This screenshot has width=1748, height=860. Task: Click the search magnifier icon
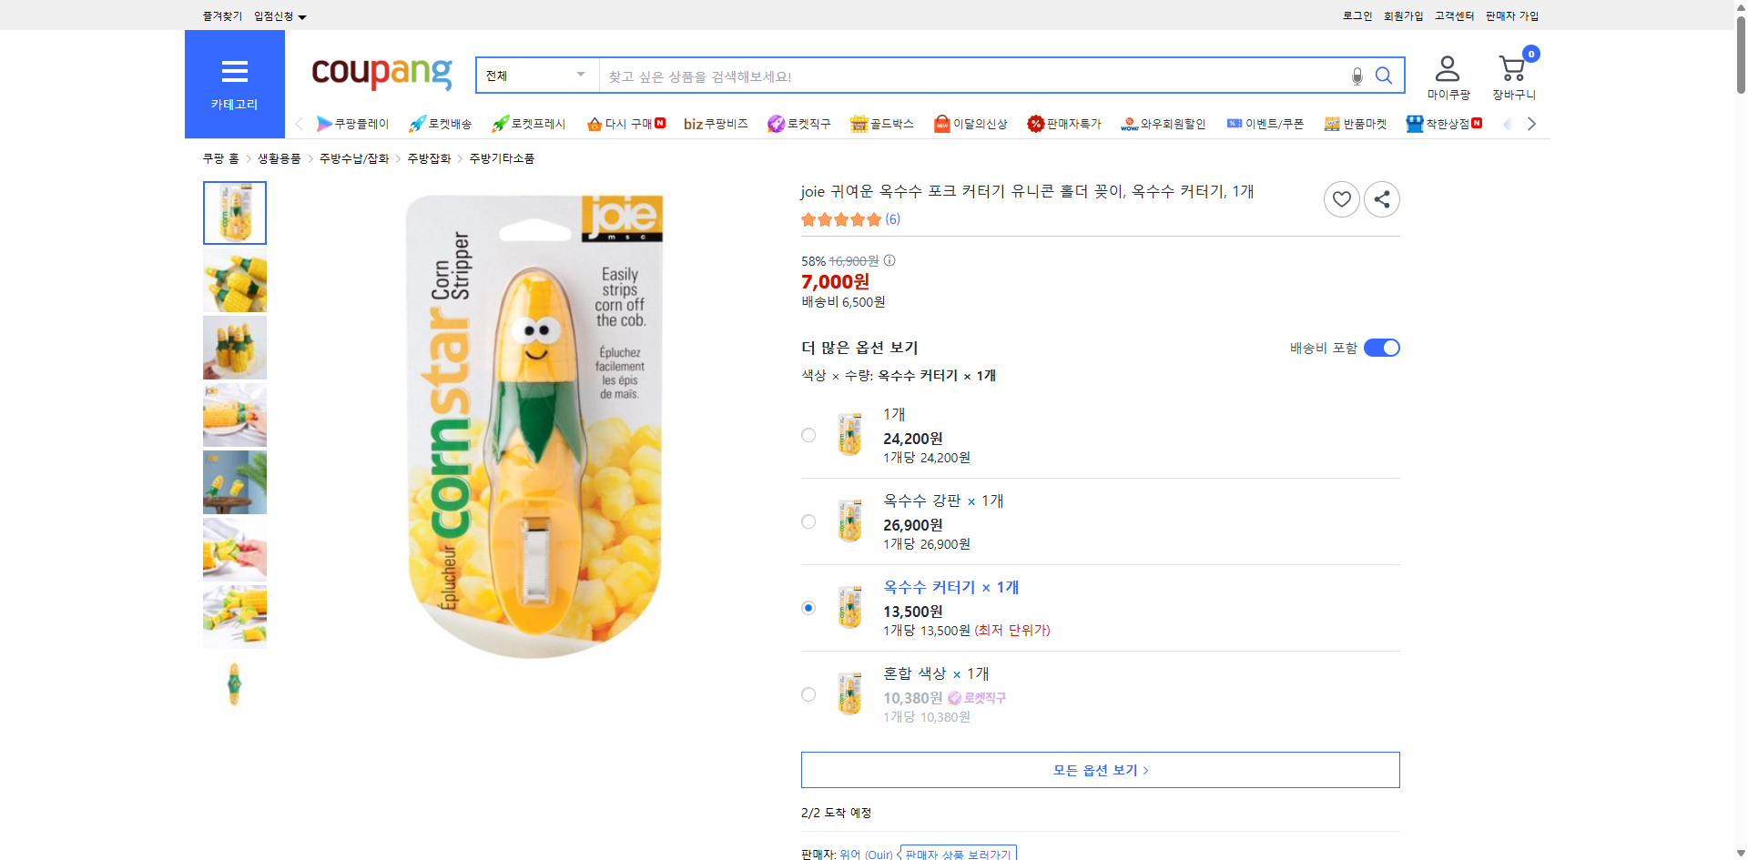(x=1384, y=76)
